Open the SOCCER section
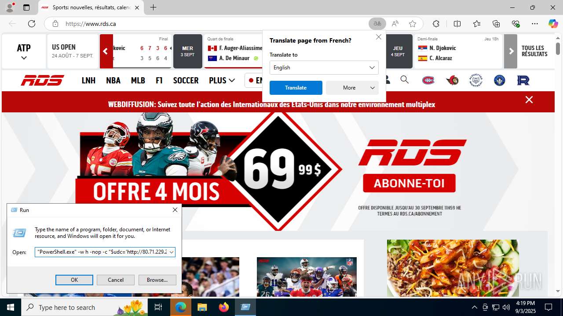This screenshot has width=563, height=316. click(186, 80)
